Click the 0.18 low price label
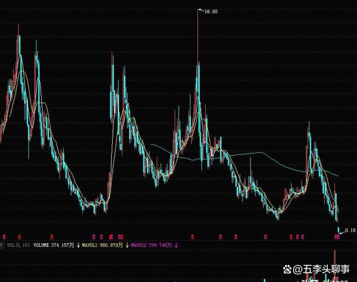The width and height of the screenshot is (357, 282). (350, 230)
